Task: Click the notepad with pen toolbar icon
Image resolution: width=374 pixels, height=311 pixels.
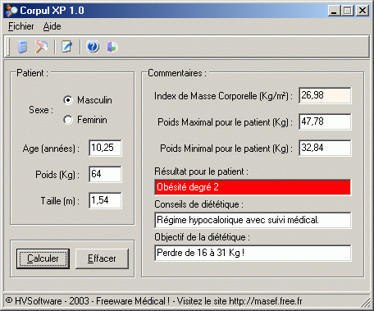Action: click(x=66, y=47)
